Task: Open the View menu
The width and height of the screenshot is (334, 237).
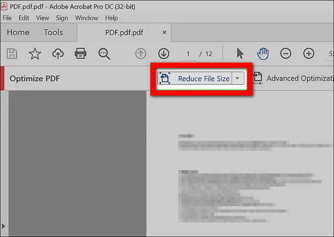Action: click(x=42, y=18)
